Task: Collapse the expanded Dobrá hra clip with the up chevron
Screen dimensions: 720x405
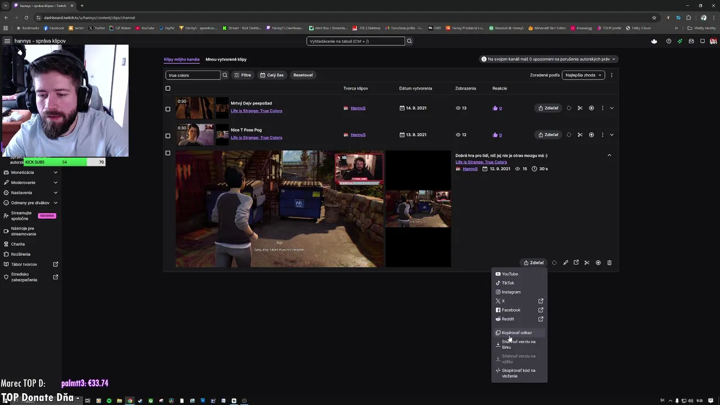Action: coord(609,155)
